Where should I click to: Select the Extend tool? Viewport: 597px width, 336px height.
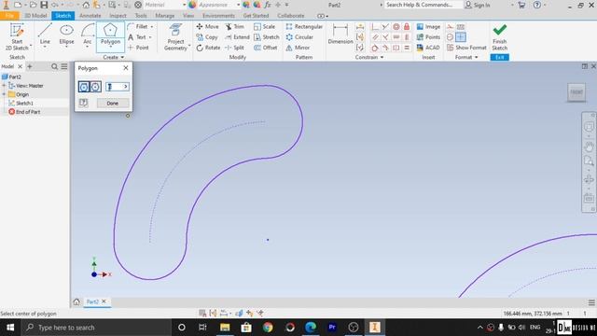(237, 37)
